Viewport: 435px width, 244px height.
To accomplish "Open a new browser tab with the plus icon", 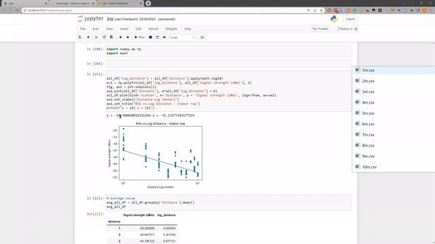I will (x=148, y=3).
